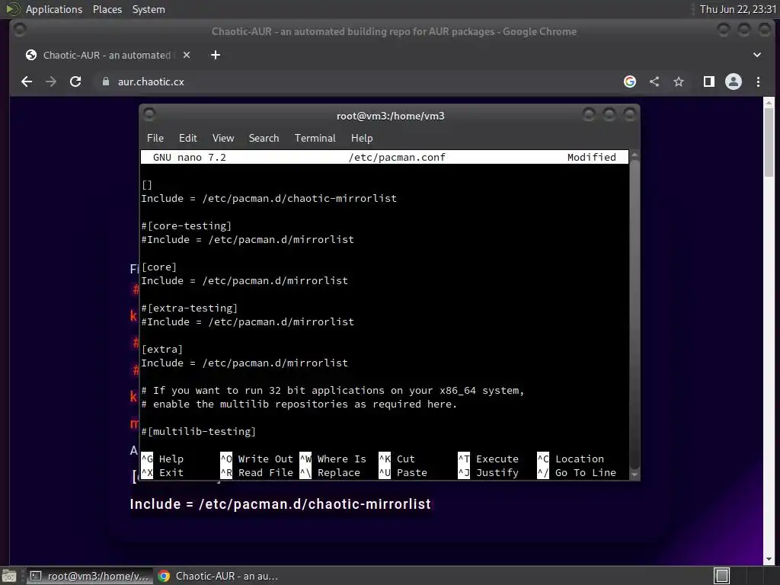
Task: Click the ^J Justify shortcut
Action: click(488, 472)
